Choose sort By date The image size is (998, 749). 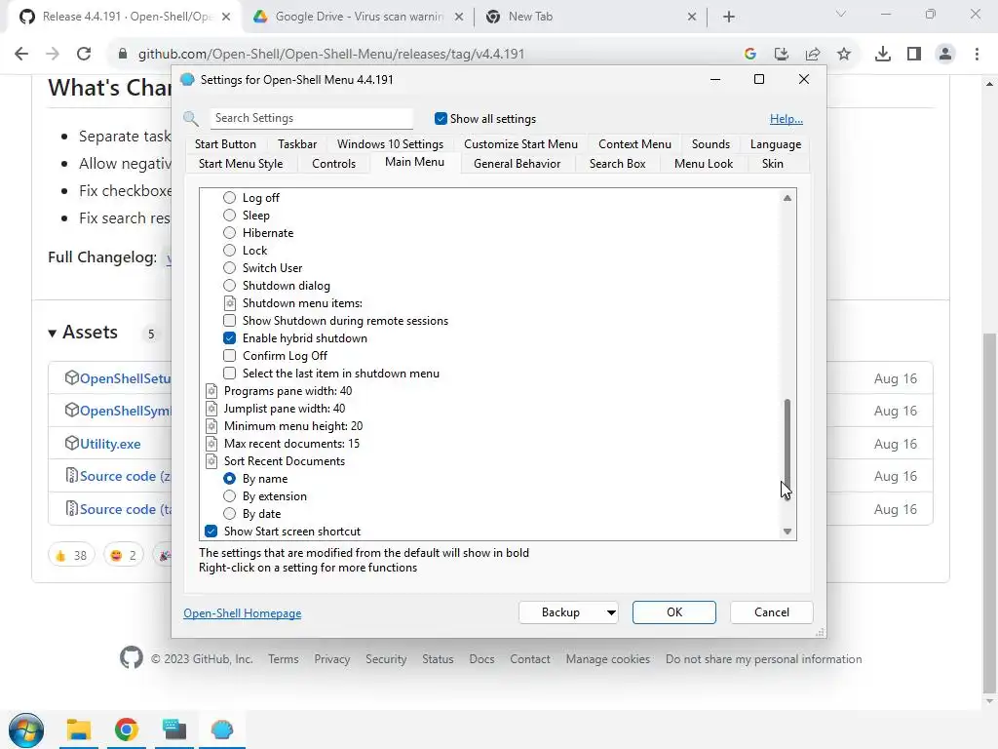click(230, 513)
